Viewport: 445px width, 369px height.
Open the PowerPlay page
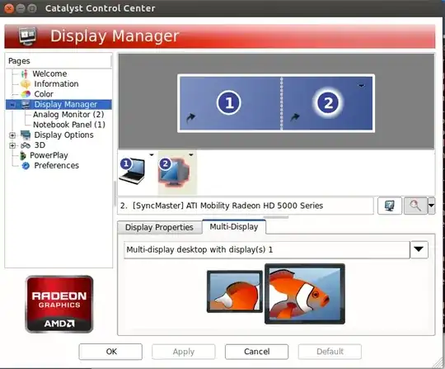point(49,155)
